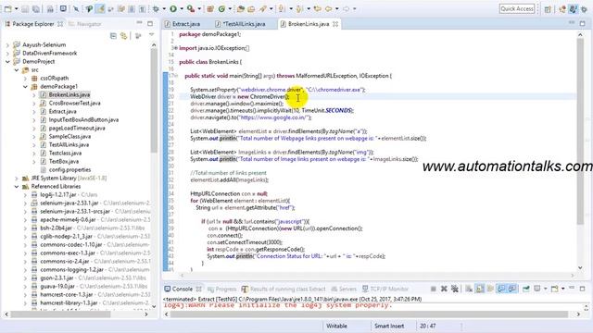Click the Terminate console icon
The image size is (593, 333).
pyautogui.click(x=434, y=289)
